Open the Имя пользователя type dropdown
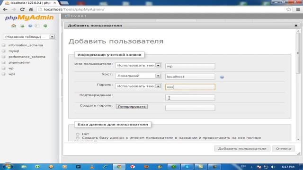Viewport: 303px width, 170px height. pyautogui.click(x=138, y=65)
